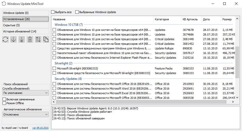Click the 2910993 KB cell
Image resolution: width=242 pixels, height=131 pixels.
coord(188,84)
